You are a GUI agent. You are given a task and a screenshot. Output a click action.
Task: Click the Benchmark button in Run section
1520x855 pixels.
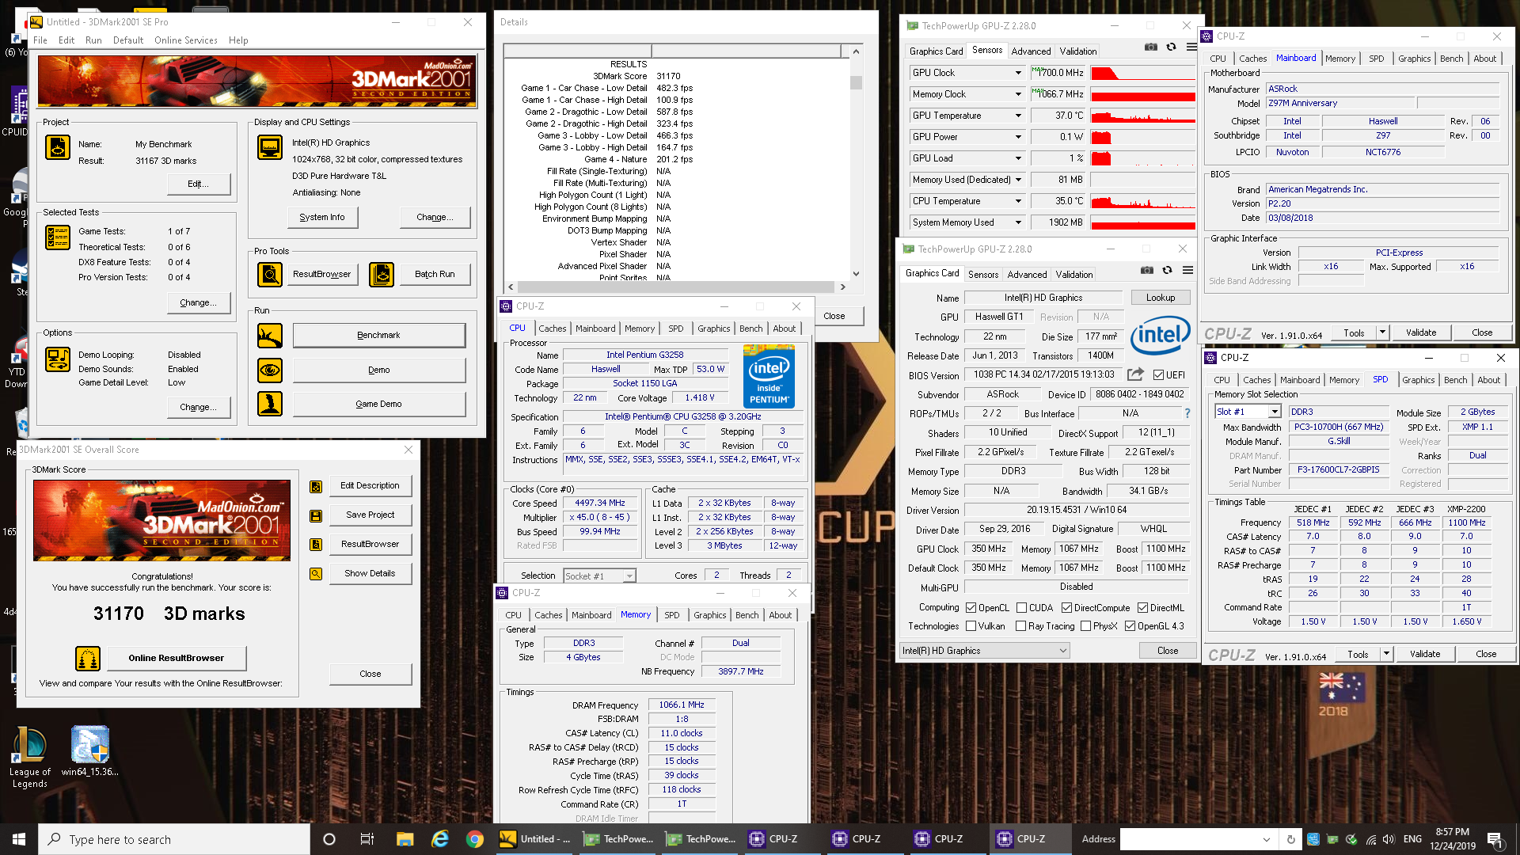click(x=378, y=336)
